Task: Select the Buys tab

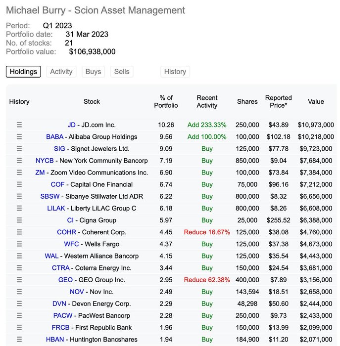Action: click(93, 72)
